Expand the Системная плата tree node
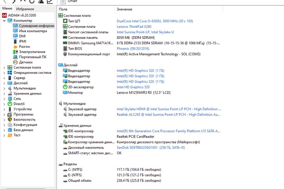284x189 pixels. (4, 67)
